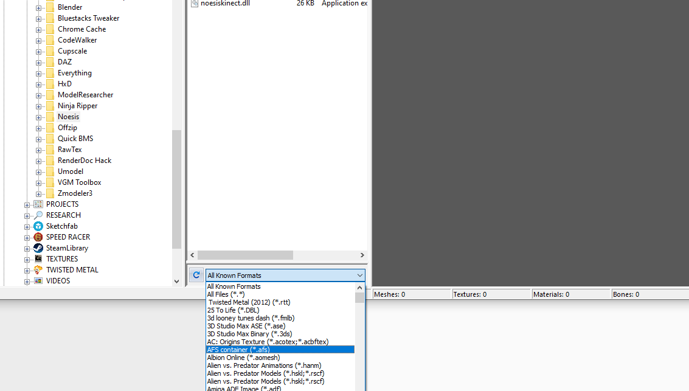Open the All Known Formats combo box
The height and width of the screenshot is (391, 689).
pos(285,275)
